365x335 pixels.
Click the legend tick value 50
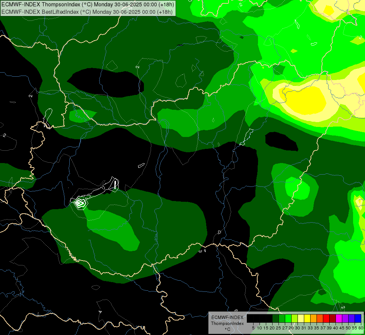348,328
